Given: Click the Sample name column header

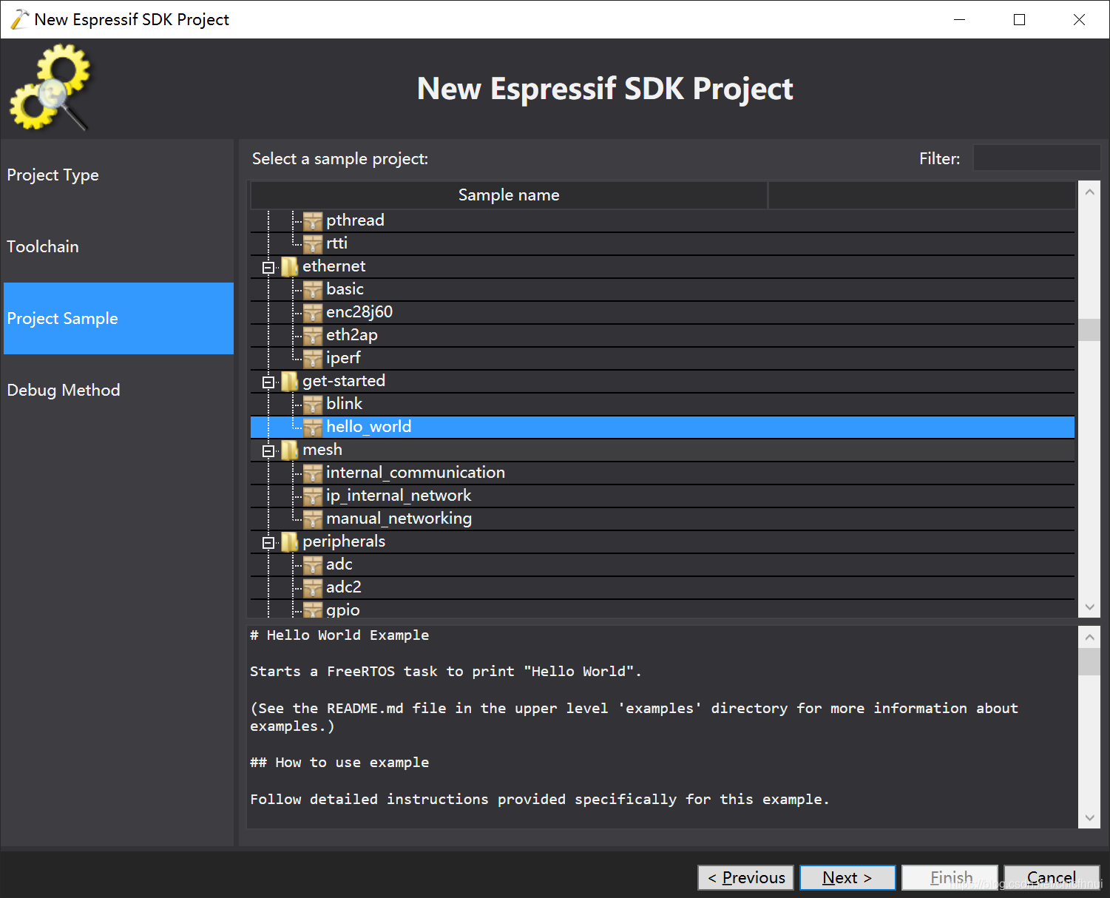Looking at the screenshot, I should coord(509,195).
